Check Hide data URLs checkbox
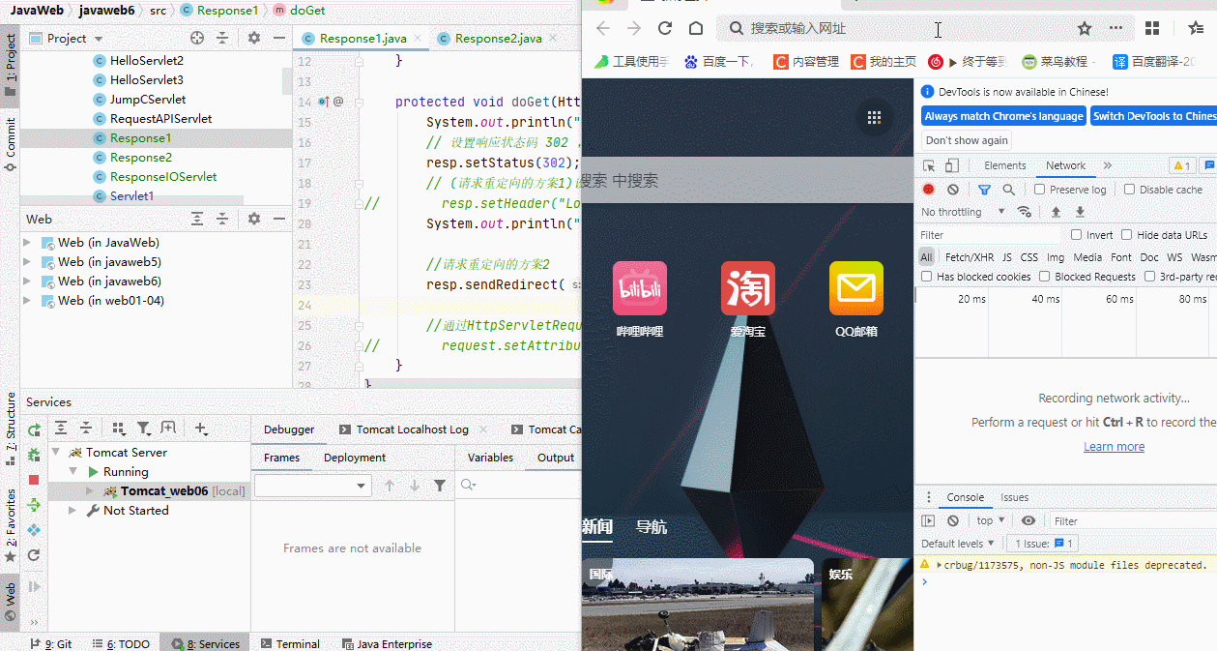Viewport: 1217px width, 651px height. click(x=1126, y=235)
